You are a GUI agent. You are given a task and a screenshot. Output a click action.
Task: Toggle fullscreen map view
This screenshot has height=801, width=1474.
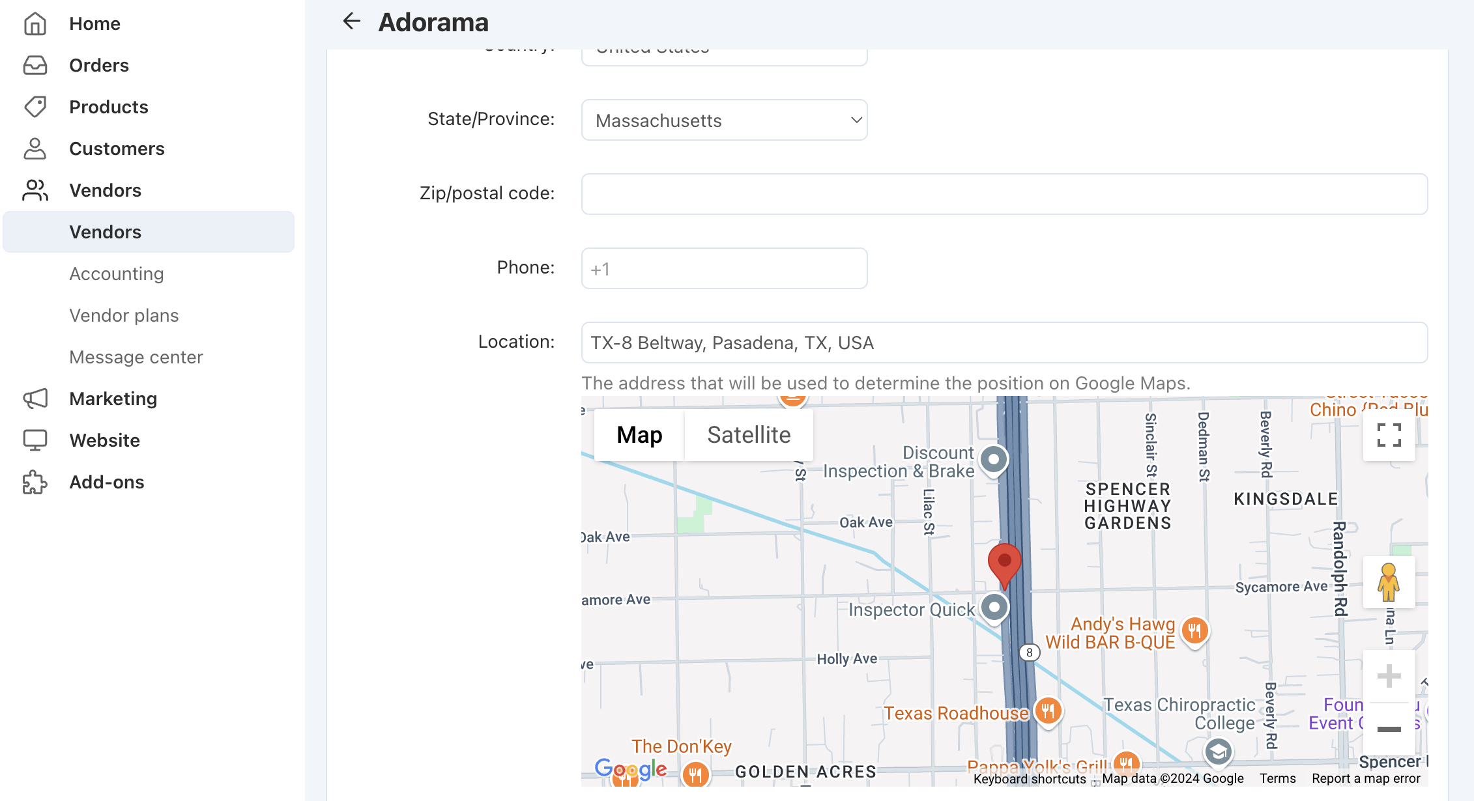tap(1389, 435)
